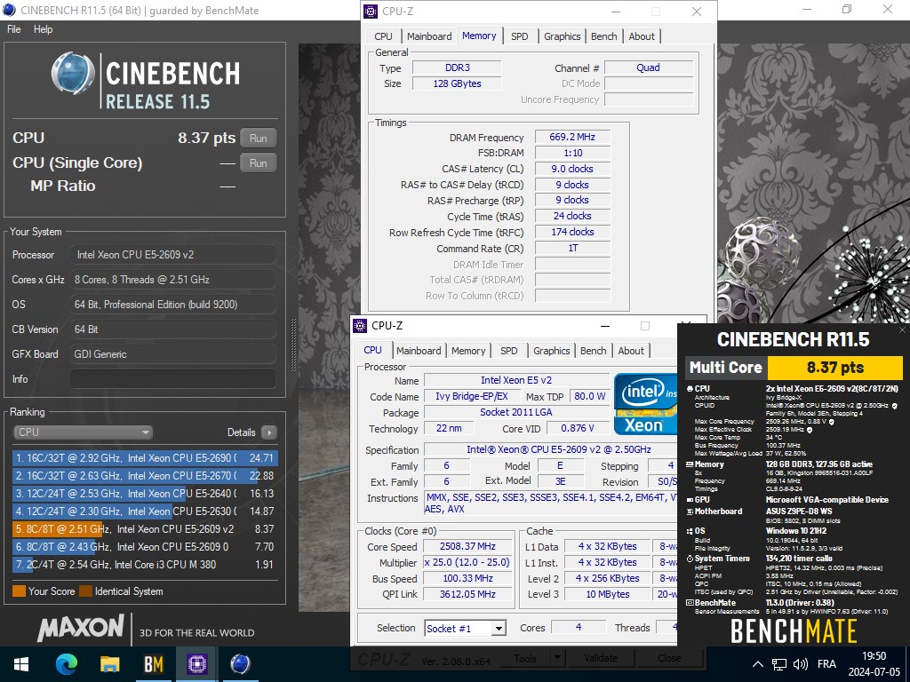
Task: Click the Multiplier value x 25.0
Action: coord(467,562)
